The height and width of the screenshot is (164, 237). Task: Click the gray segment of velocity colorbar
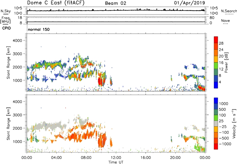pos(216,123)
